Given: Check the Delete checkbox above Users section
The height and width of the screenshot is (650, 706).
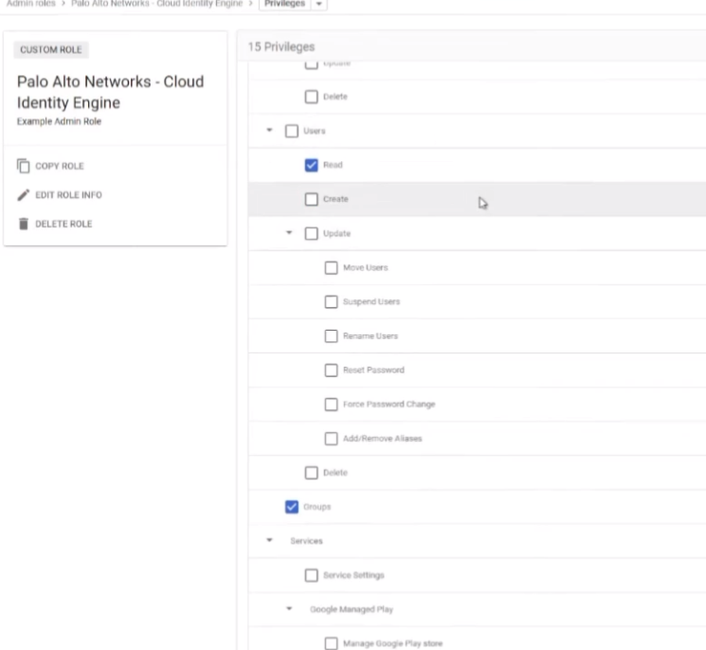Looking at the screenshot, I should point(311,97).
